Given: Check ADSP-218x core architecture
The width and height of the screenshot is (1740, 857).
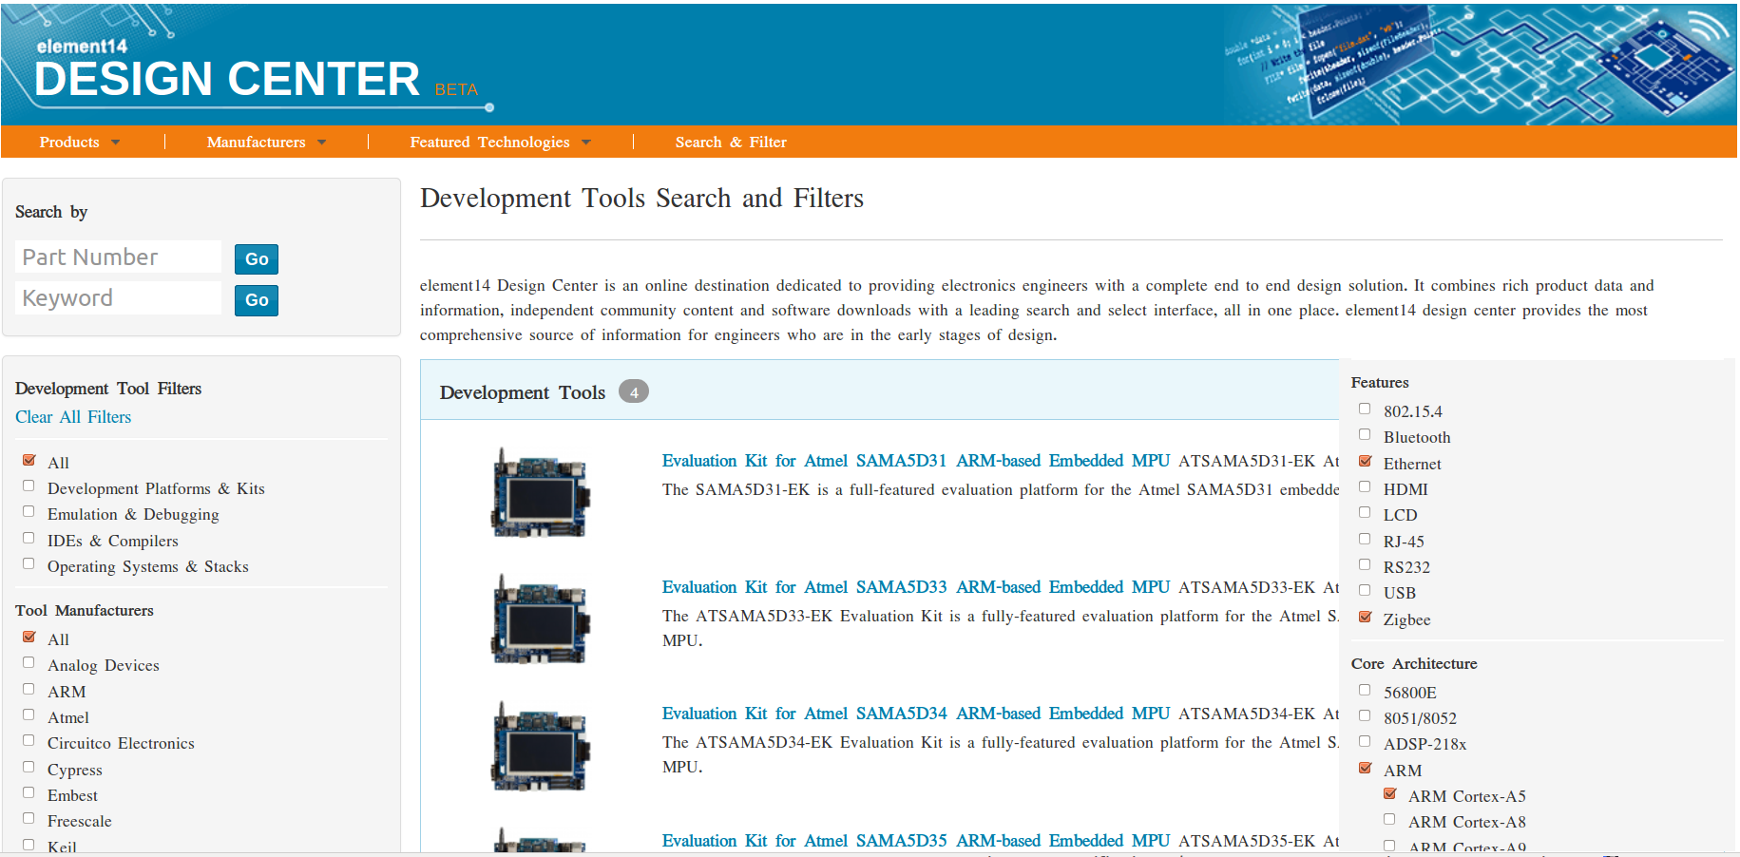Looking at the screenshot, I should pyautogui.click(x=1366, y=742).
